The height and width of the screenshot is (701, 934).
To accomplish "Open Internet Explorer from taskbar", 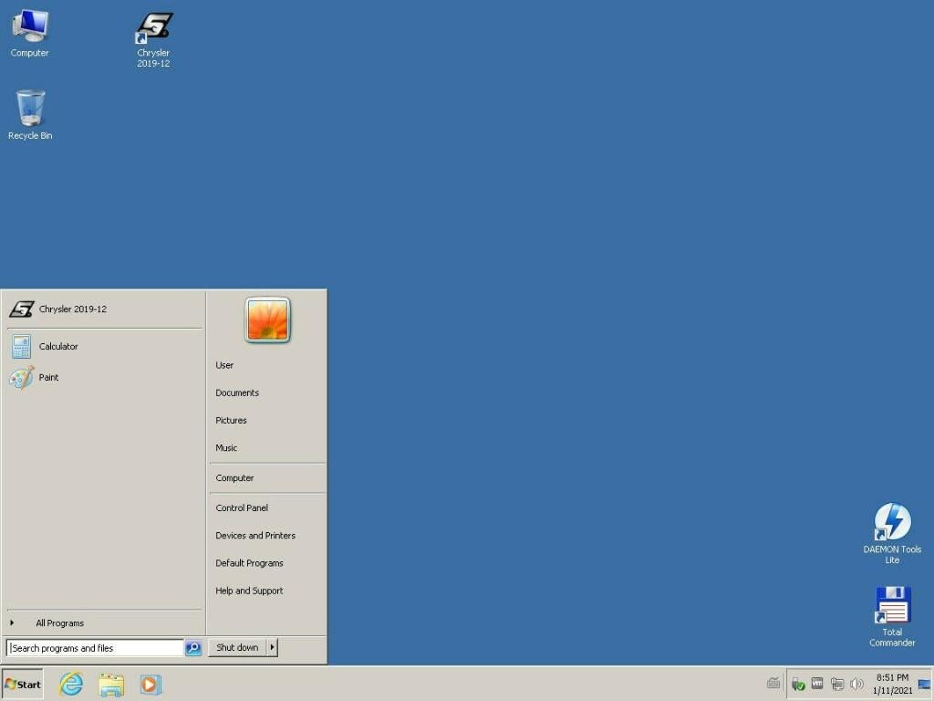I will [70, 684].
